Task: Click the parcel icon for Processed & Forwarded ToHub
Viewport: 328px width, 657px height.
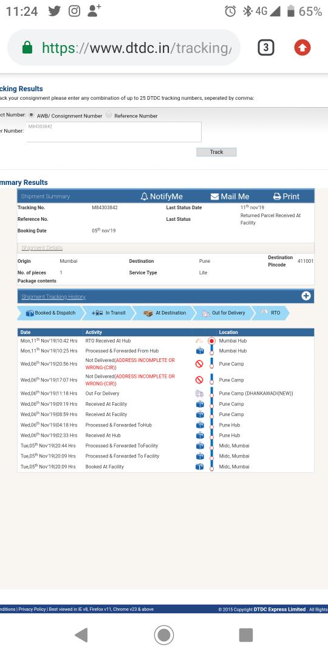Action: pos(200,425)
